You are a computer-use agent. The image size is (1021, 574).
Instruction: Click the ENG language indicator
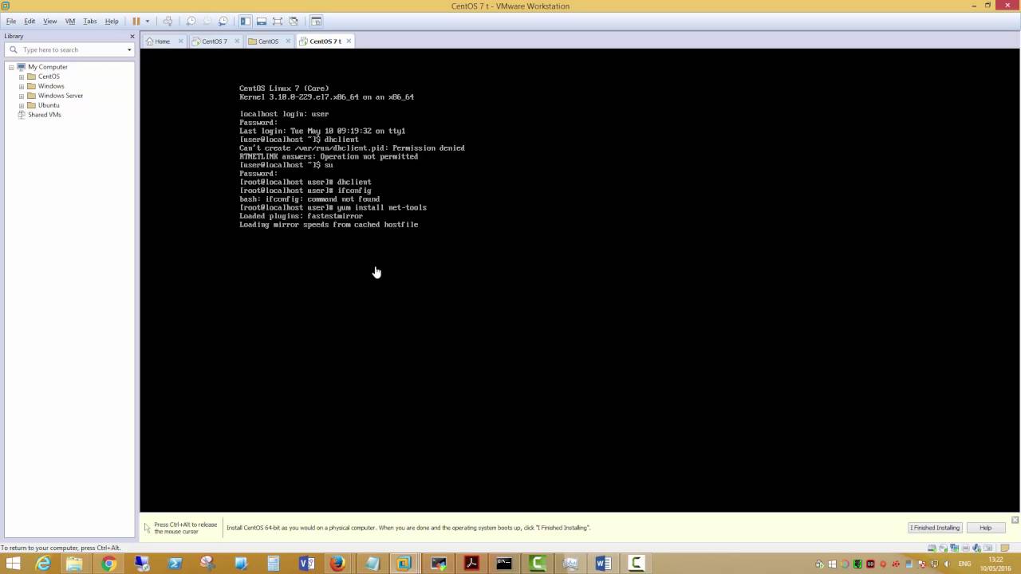point(965,564)
